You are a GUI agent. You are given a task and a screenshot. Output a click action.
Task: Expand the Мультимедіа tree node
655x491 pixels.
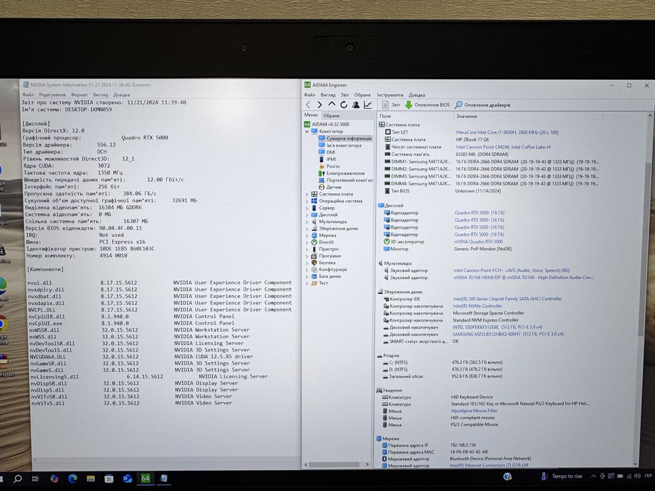pyautogui.click(x=307, y=222)
